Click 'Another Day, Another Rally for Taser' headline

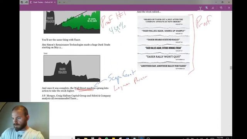[x=163, y=66]
